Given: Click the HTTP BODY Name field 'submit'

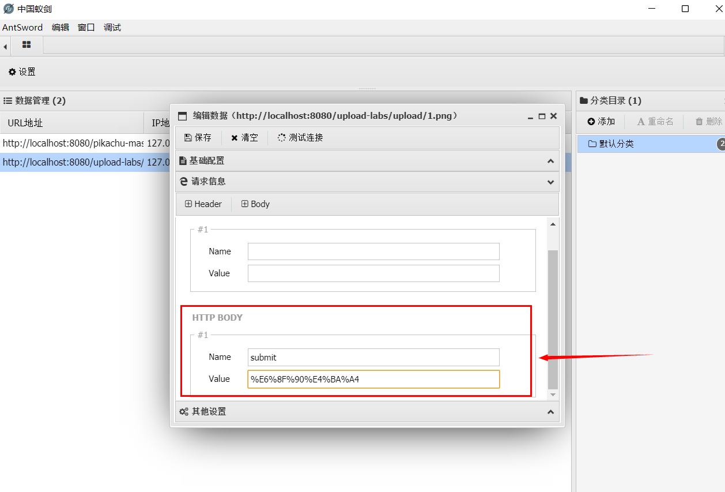Looking at the screenshot, I should tap(373, 357).
